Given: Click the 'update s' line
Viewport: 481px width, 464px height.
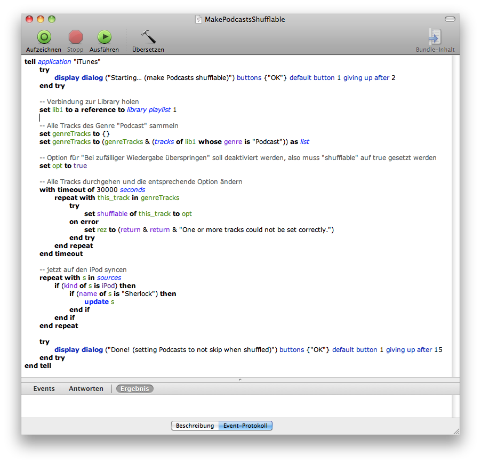Looking at the screenshot, I should tap(99, 301).
